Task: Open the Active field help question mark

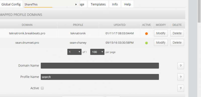Action: (181, 88)
